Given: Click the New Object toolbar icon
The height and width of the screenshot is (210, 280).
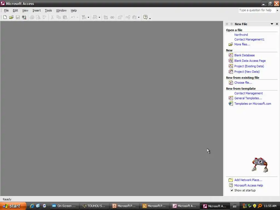Looking at the screenshot, I should (134, 17).
